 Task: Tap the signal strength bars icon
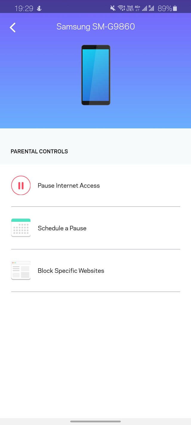coord(144,8)
